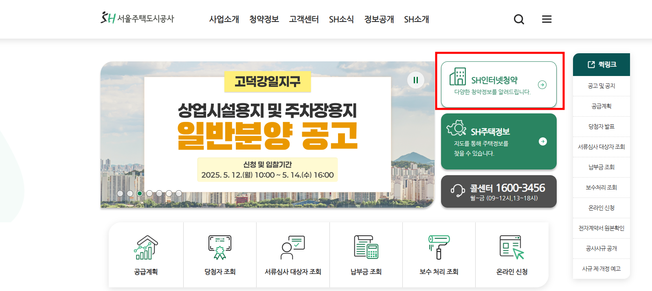This screenshot has width=652, height=291.
Task: Open the 공사사규 공개 link
Action: [x=602, y=248]
